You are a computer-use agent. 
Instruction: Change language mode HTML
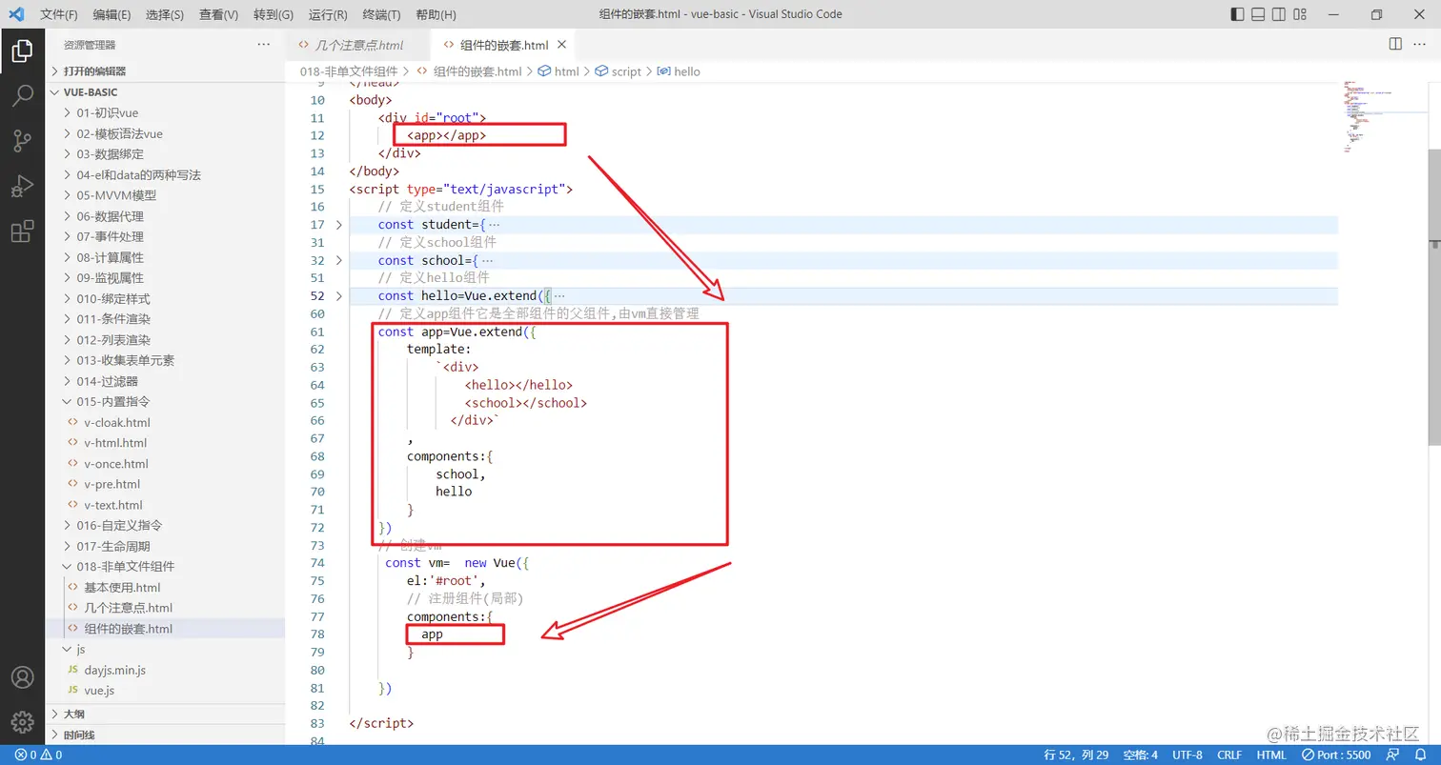pyautogui.click(x=1271, y=755)
